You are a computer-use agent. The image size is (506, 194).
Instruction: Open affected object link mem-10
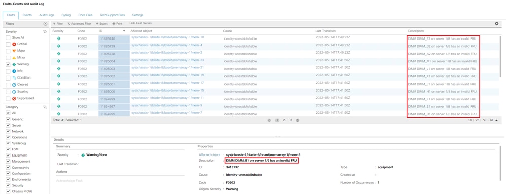168,37
